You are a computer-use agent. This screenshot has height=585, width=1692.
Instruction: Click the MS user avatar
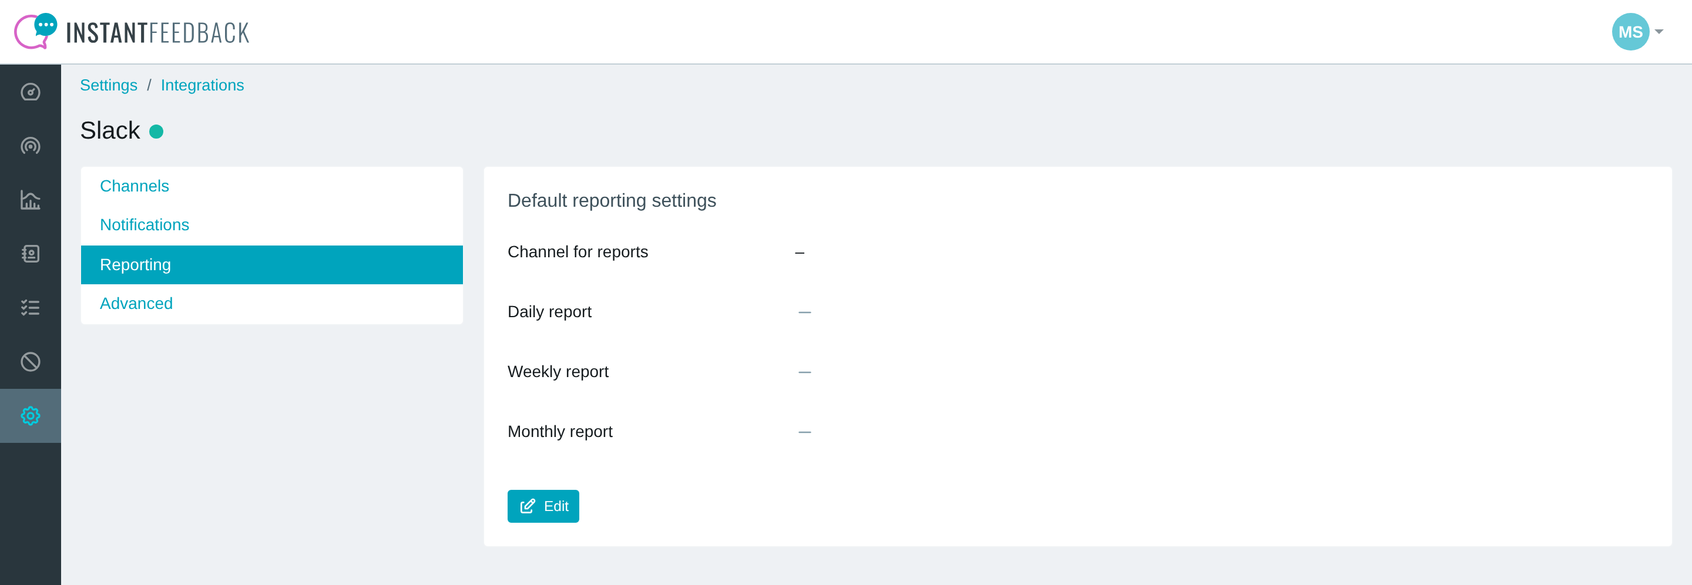point(1630,32)
